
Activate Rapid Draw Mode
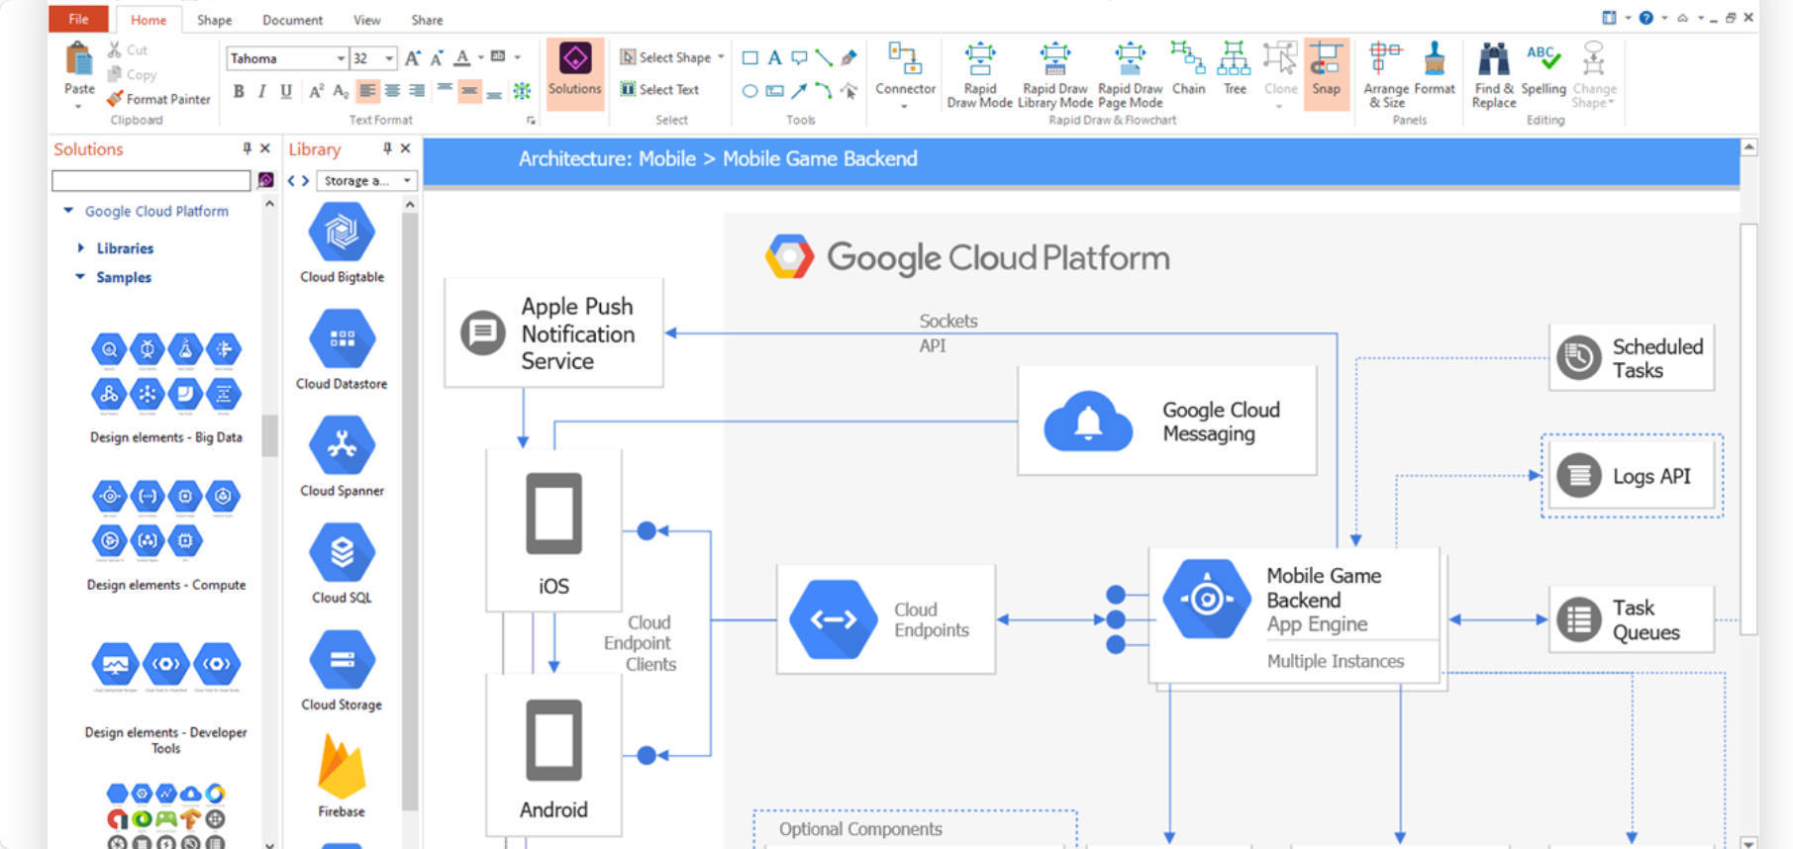click(979, 74)
